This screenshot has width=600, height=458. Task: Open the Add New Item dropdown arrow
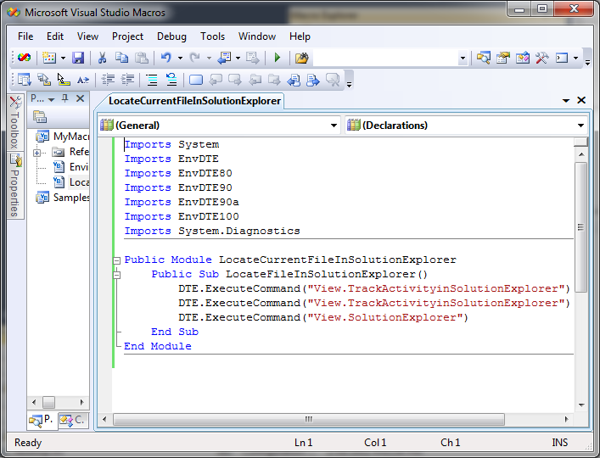tap(63, 59)
